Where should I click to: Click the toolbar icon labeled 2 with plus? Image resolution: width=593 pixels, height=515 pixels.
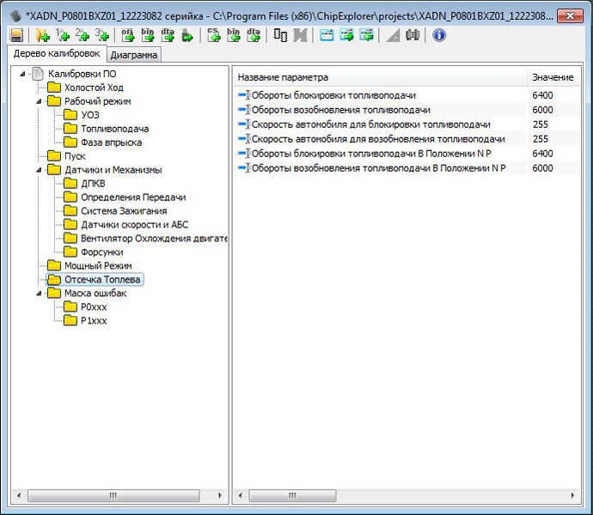coord(83,35)
